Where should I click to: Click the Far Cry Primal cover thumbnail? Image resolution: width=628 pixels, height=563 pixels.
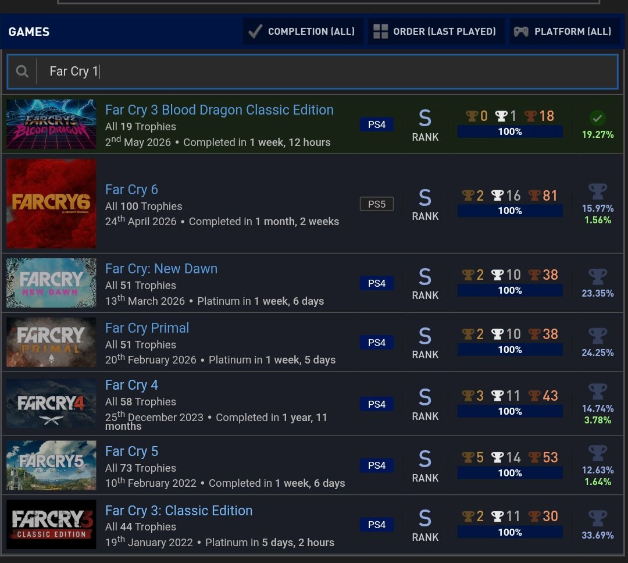(51, 342)
